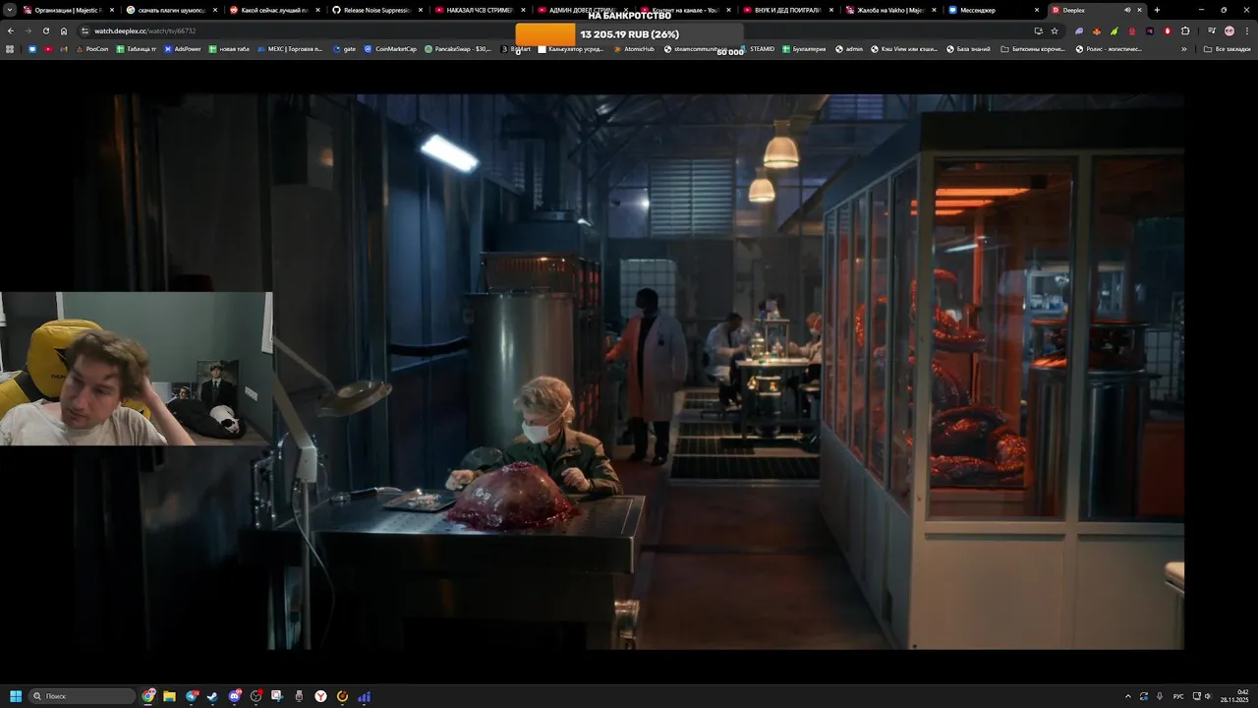Open Chrome from the taskbar
The image size is (1258, 708).
click(x=148, y=696)
